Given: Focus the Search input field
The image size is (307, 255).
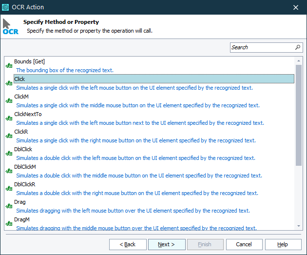Looking at the screenshot, I should (262, 47).
